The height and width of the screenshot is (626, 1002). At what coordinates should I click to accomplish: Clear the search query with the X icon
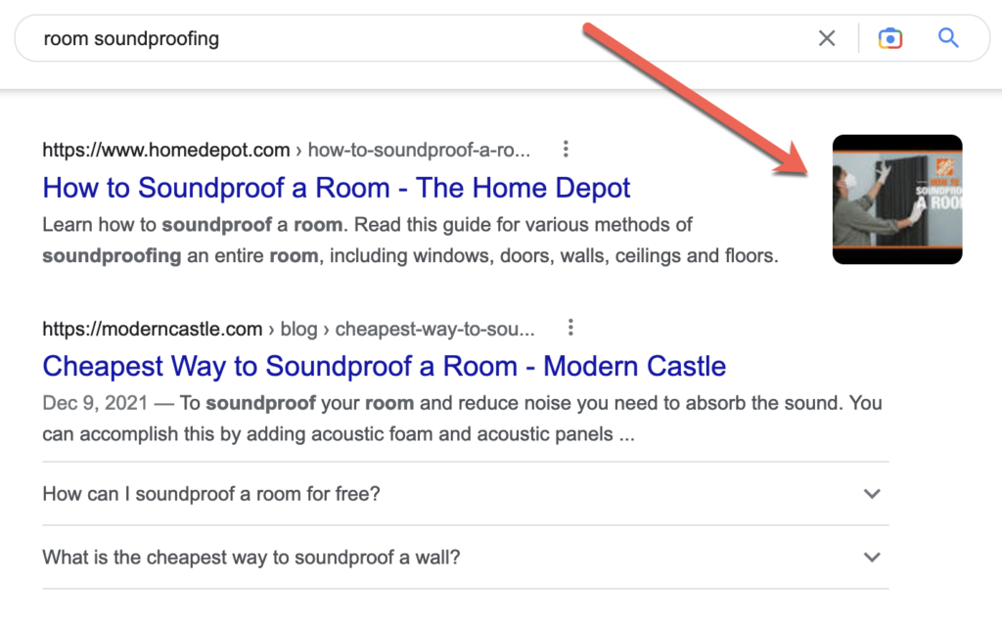click(827, 37)
